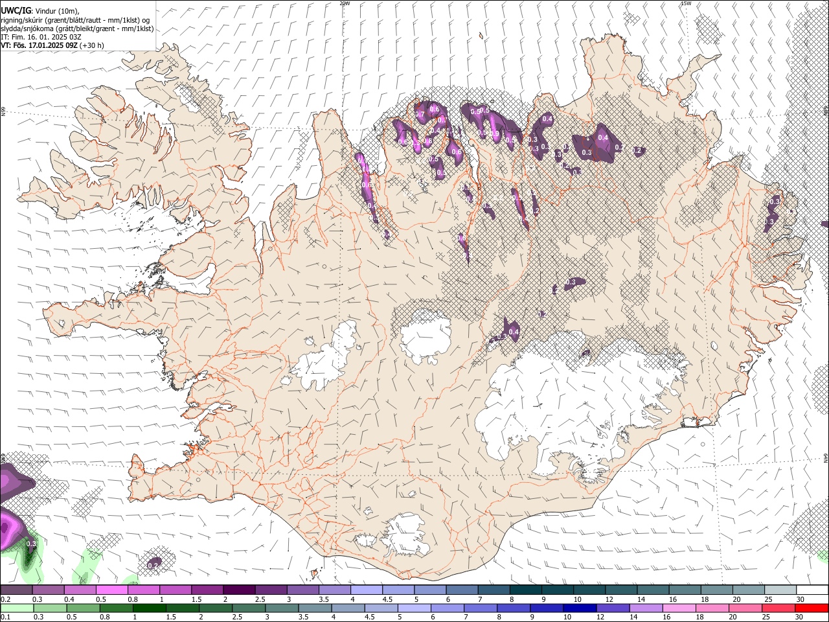Pick the snow-scale swatch between 0.2 and 0.3

tap(16, 590)
